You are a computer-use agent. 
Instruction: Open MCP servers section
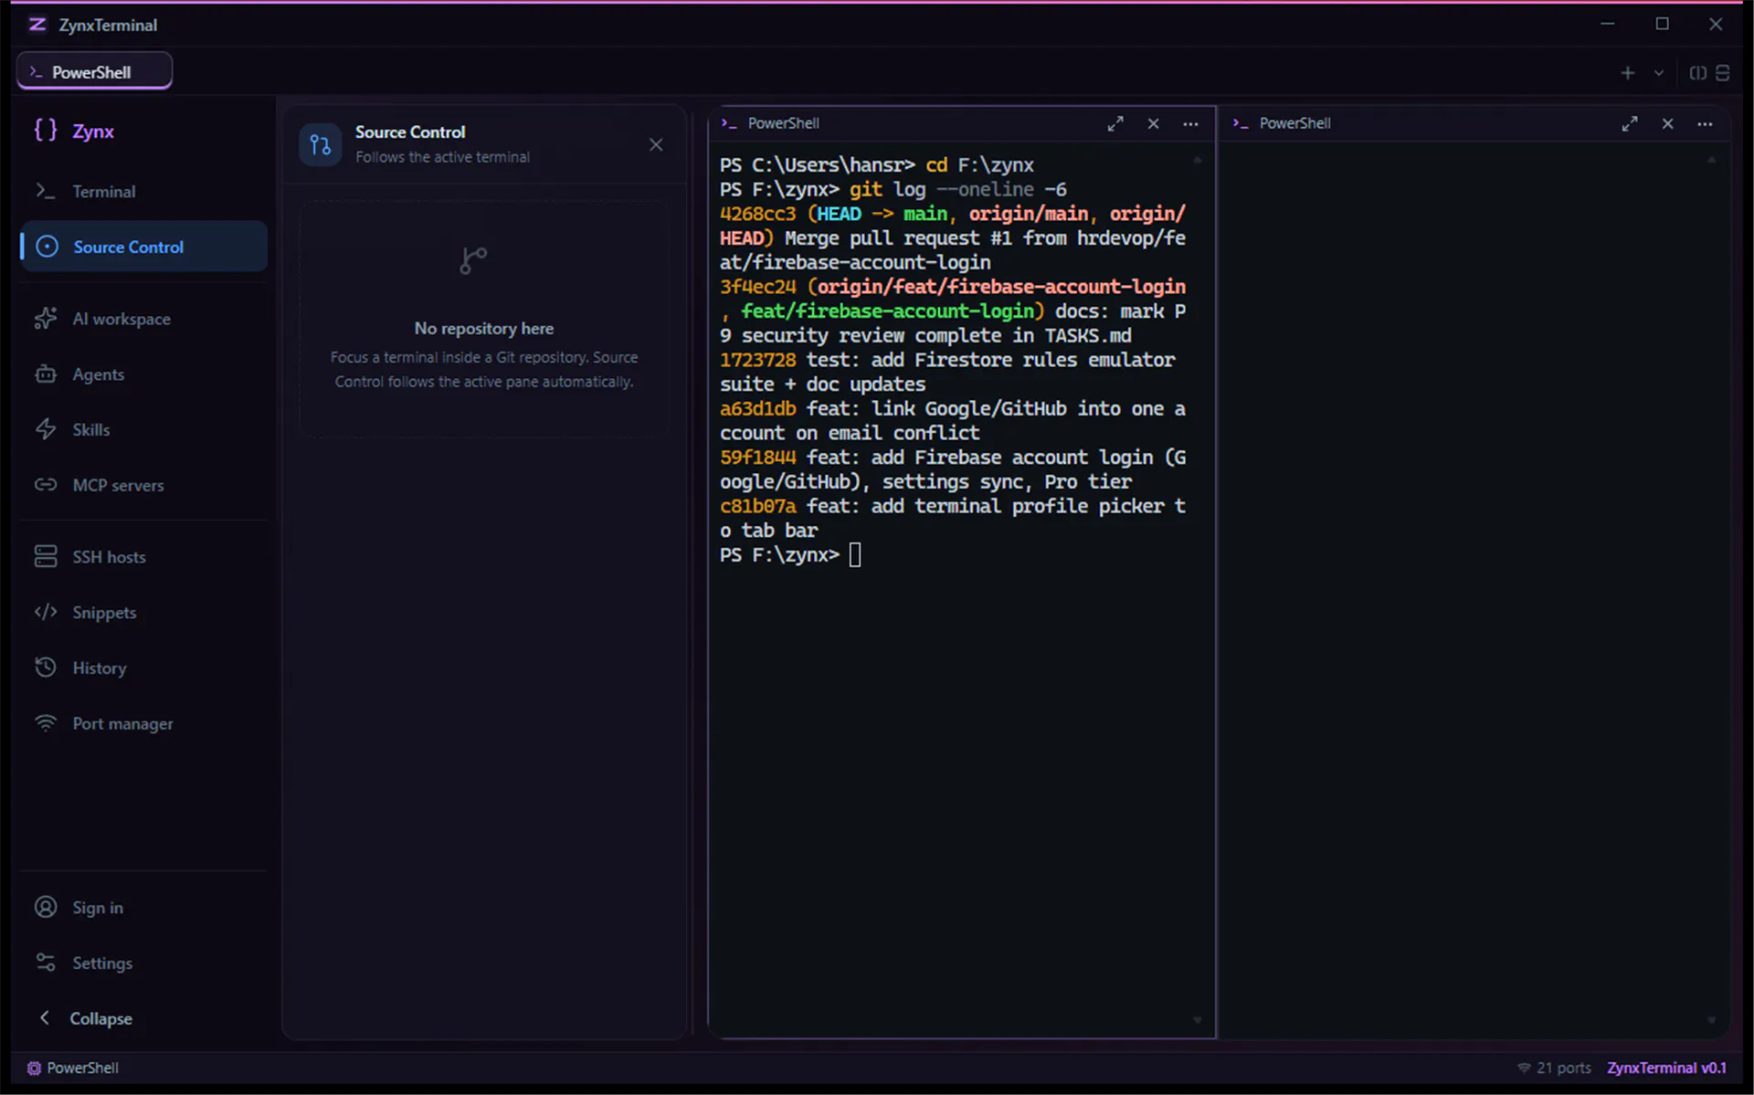[x=144, y=485]
